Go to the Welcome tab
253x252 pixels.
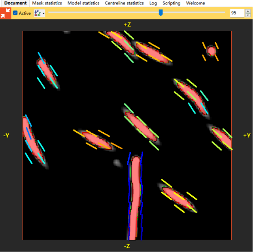(196, 3)
